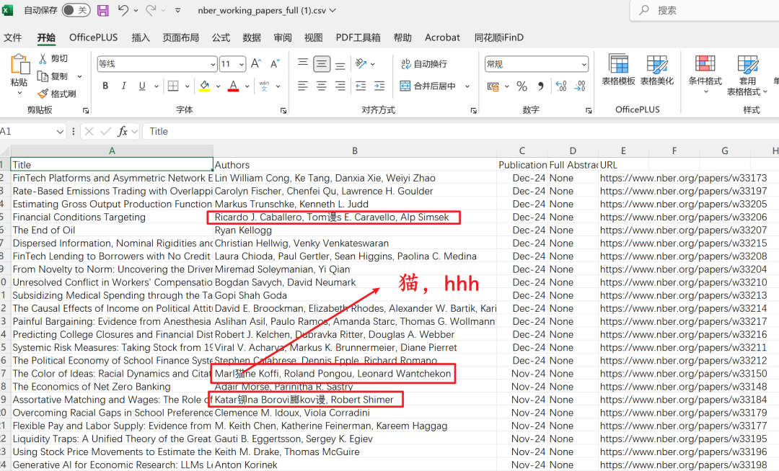Click the Cut scissors icon
The height and width of the screenshot is (471, 779).
click(43, 58)
